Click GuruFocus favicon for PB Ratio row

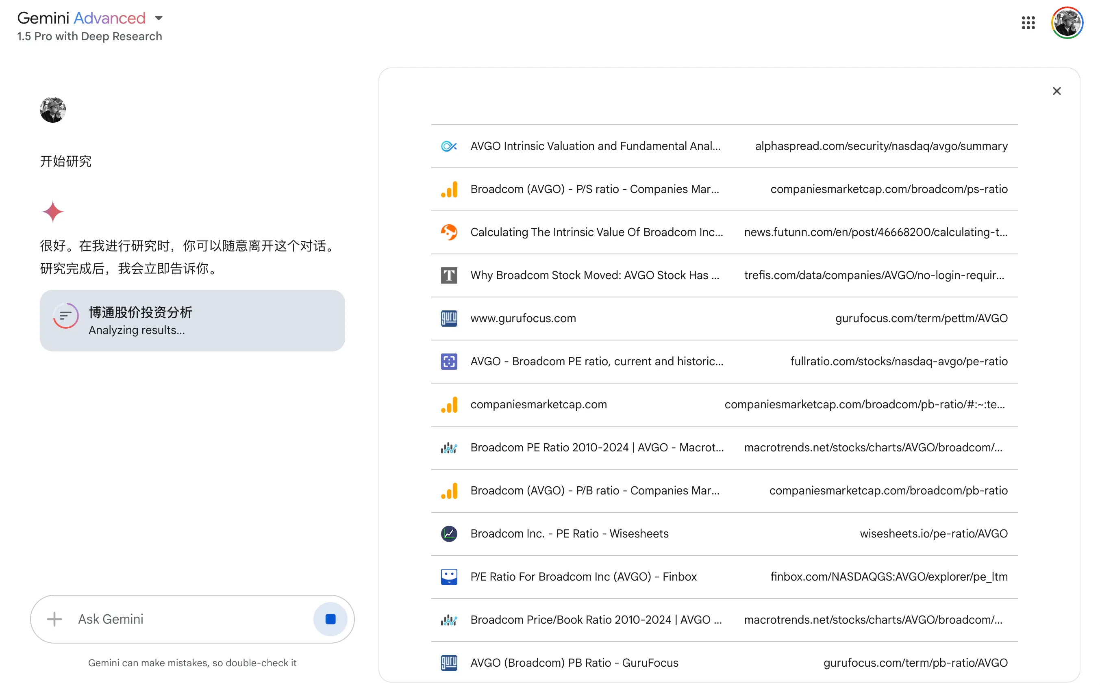[x=449, y=662]
